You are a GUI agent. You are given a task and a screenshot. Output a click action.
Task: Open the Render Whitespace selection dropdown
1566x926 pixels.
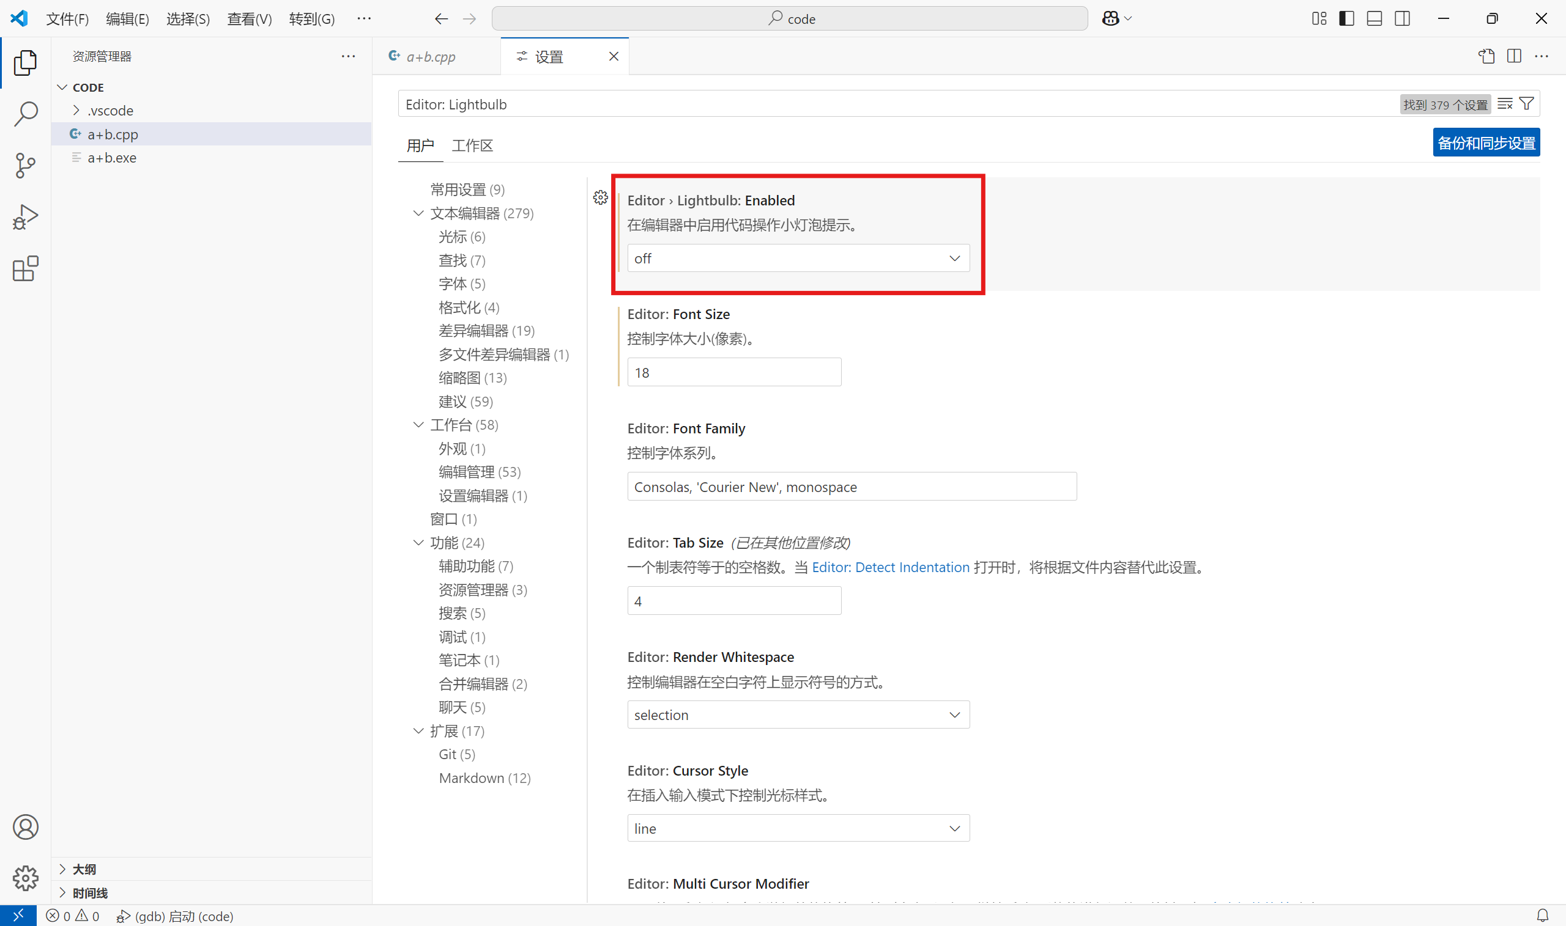pos(798,715)
